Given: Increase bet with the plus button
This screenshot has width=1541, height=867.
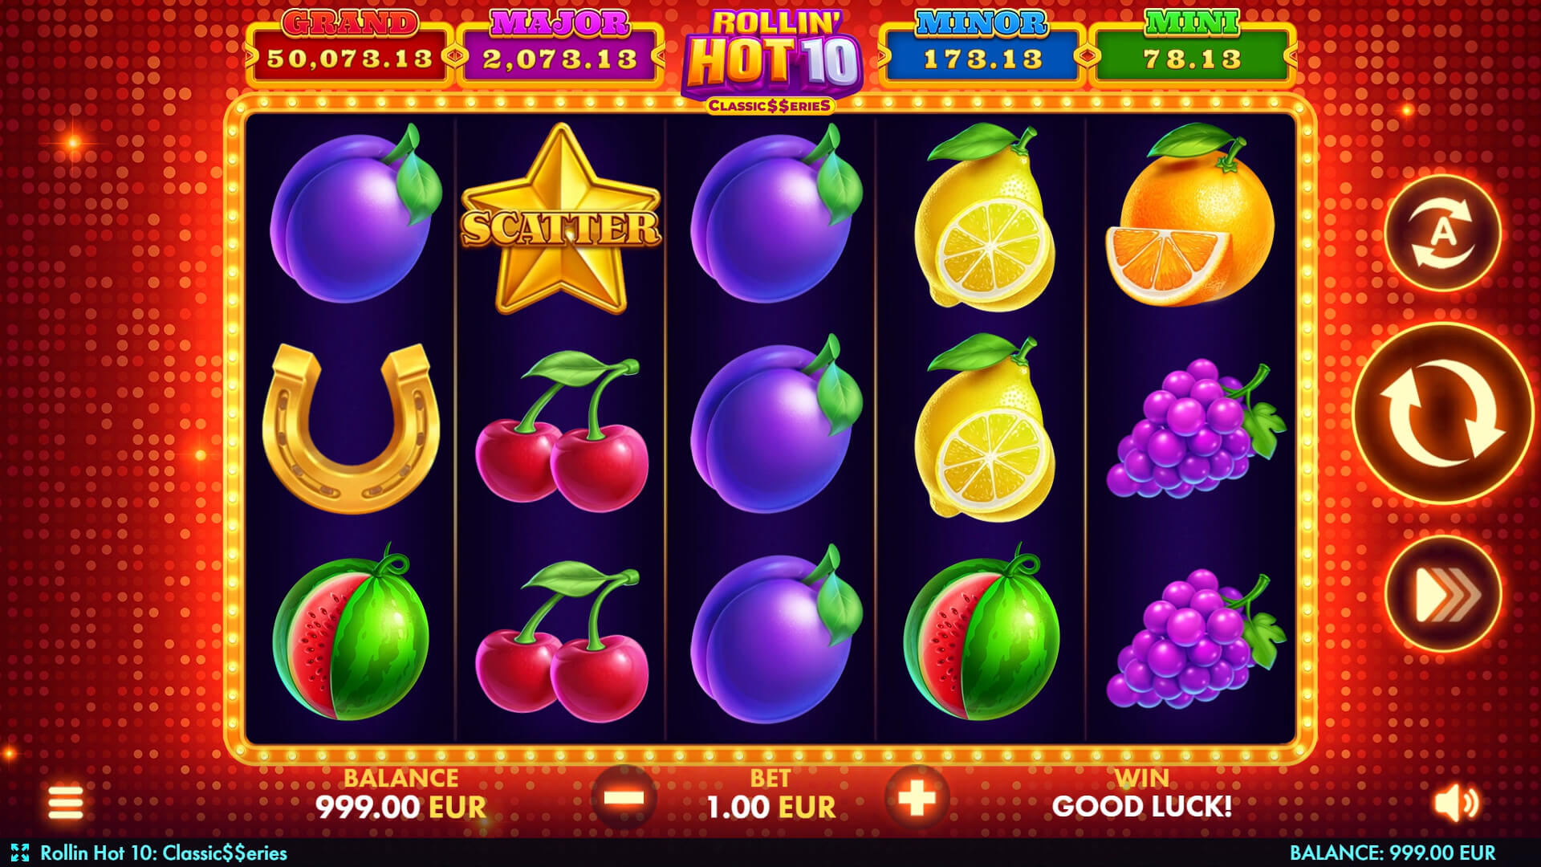Looking at the screenshot, I should click(x=917, y=798).
